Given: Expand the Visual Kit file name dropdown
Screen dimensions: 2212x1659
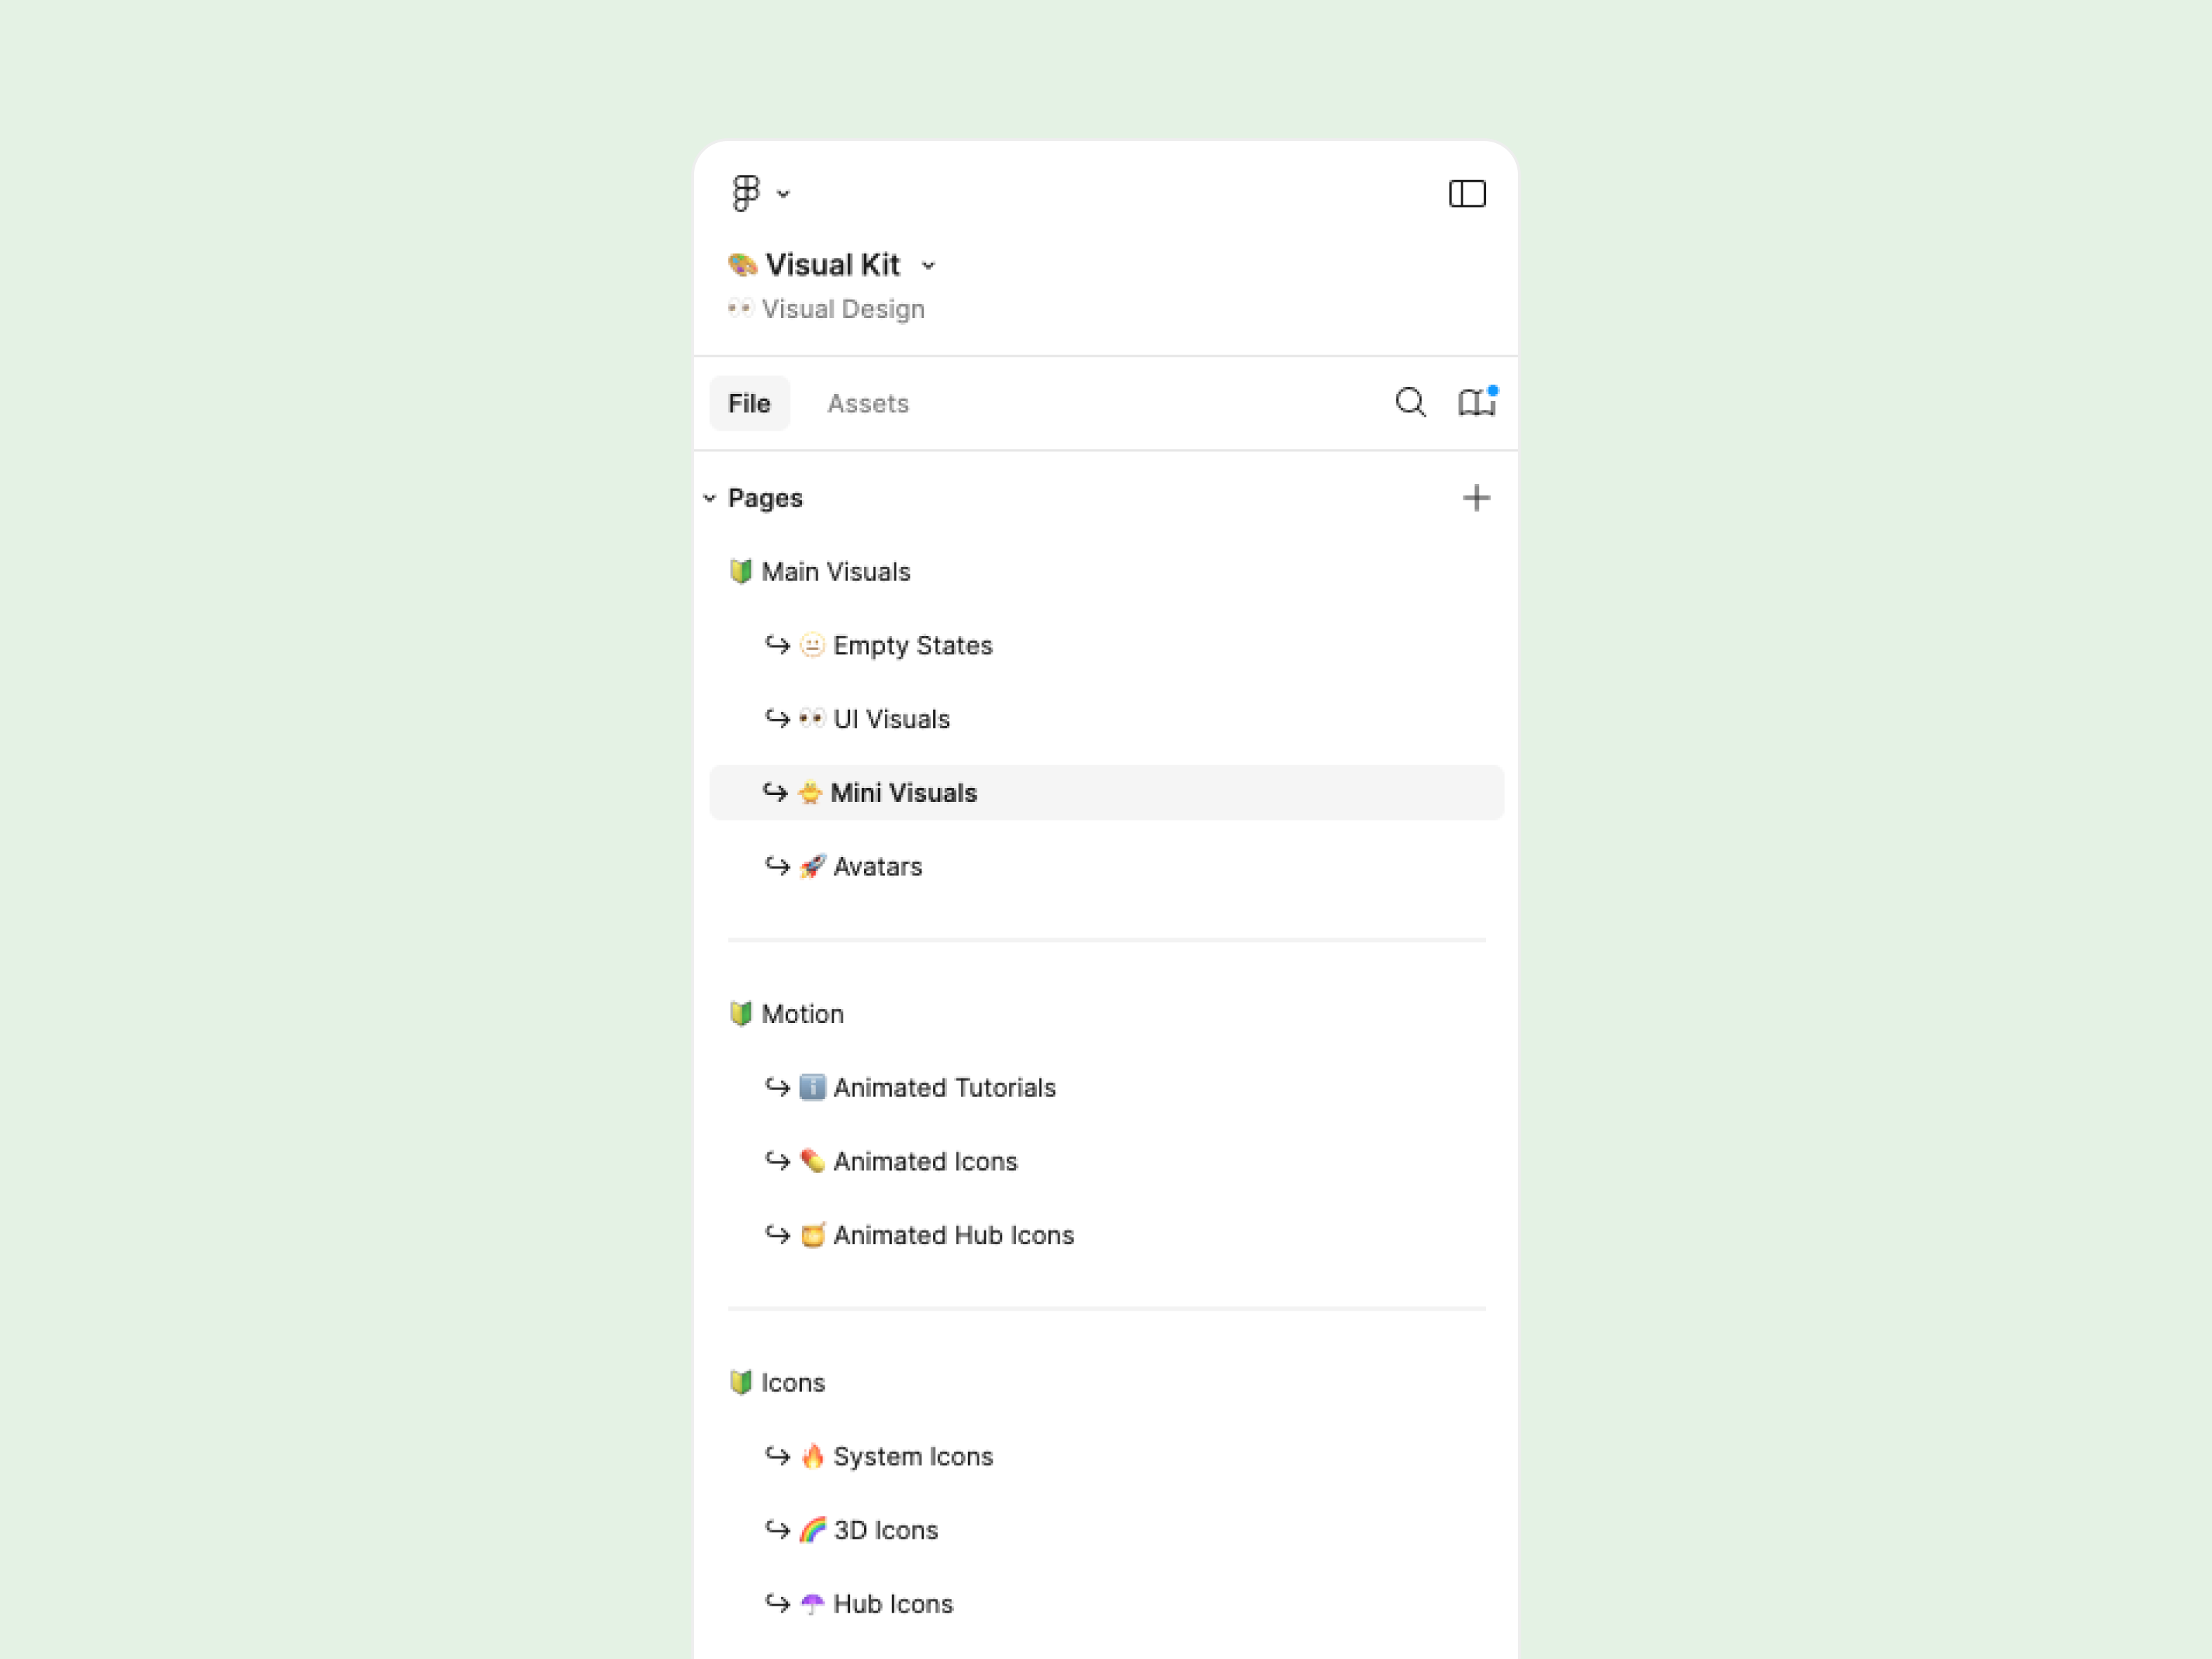Looking at the screenshot, I should pos(929,266).
